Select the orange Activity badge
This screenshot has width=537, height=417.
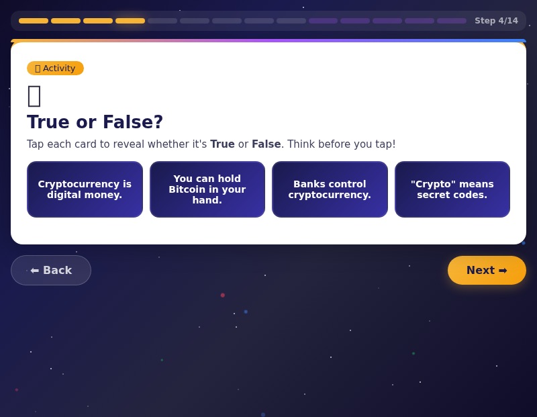(x=55, y=68)
